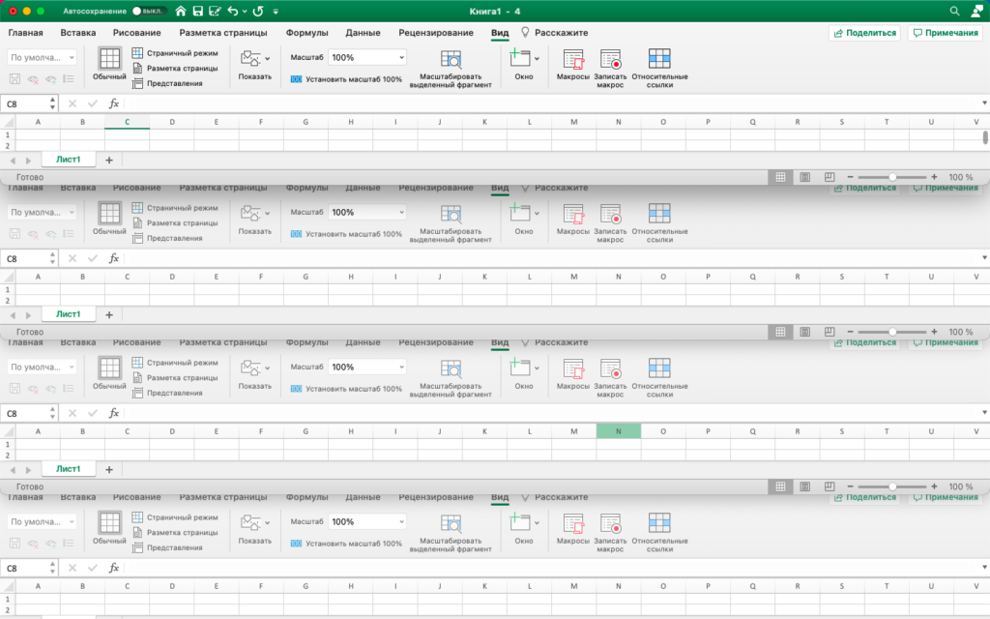Open the Масштаб 100% dropdown in the topmost ribbon
990x619 pixels.
[399, 58]
